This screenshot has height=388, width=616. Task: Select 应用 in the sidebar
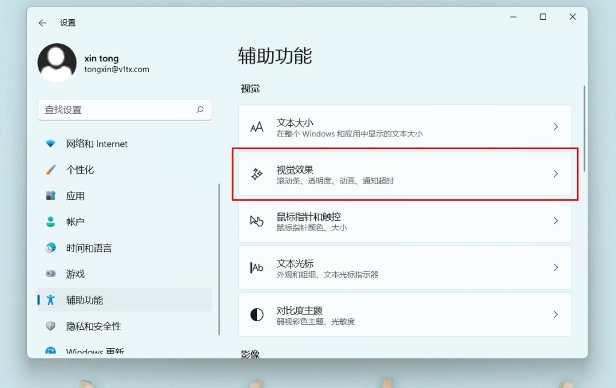click(x=75, y=196)
